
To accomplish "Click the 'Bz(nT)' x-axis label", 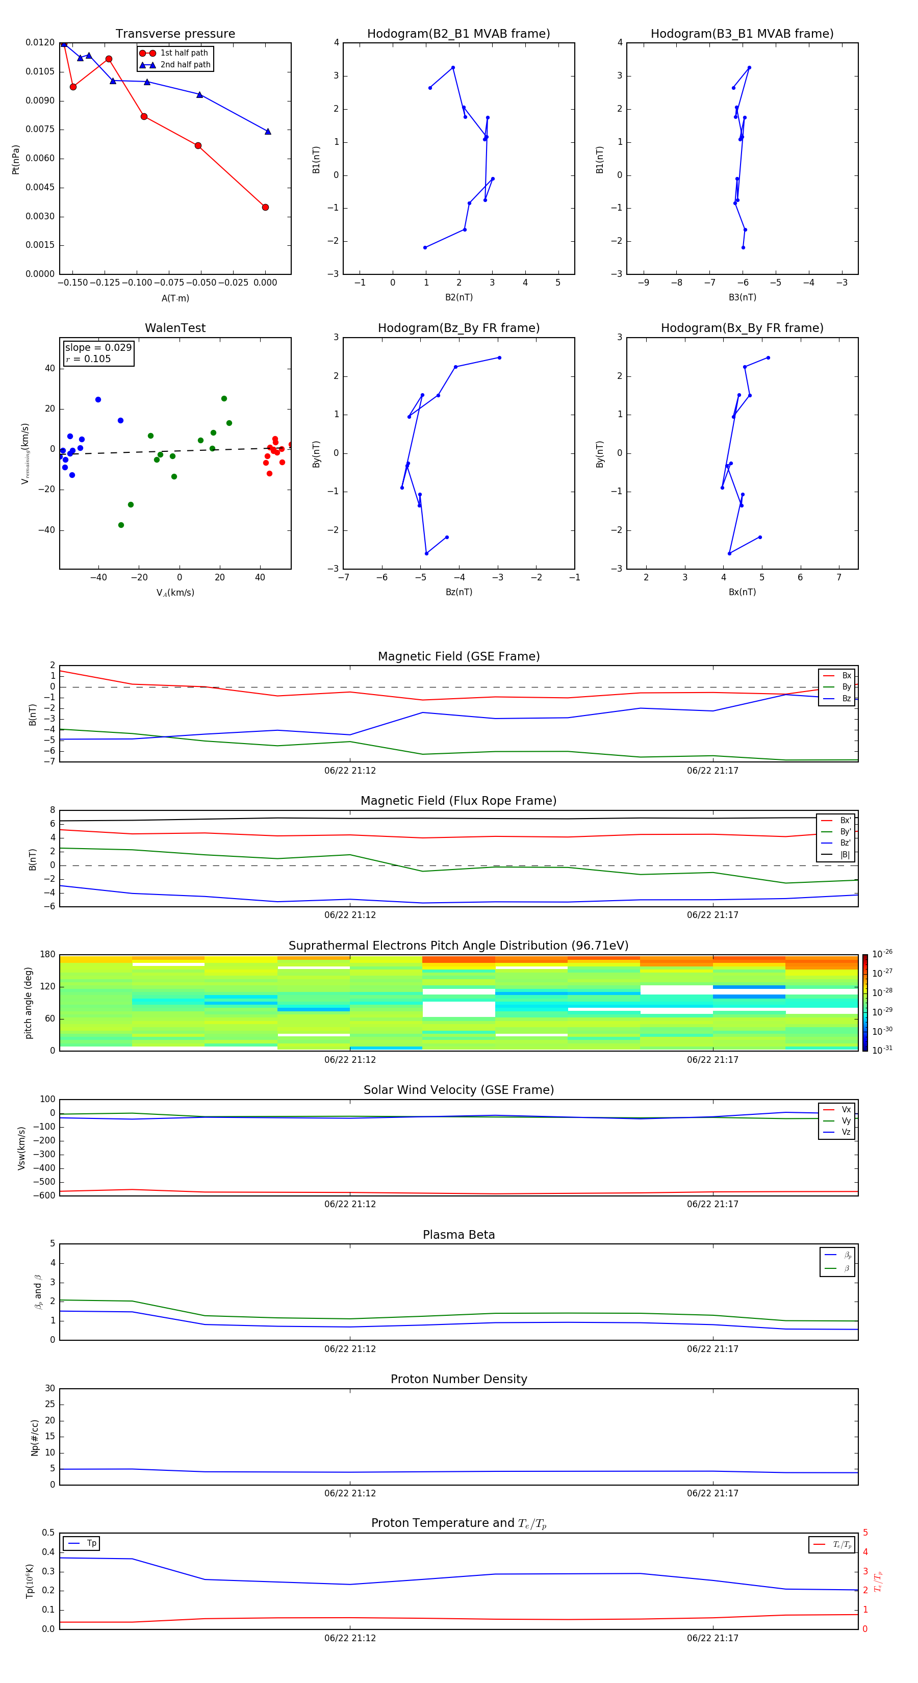I will click(458, 593).
